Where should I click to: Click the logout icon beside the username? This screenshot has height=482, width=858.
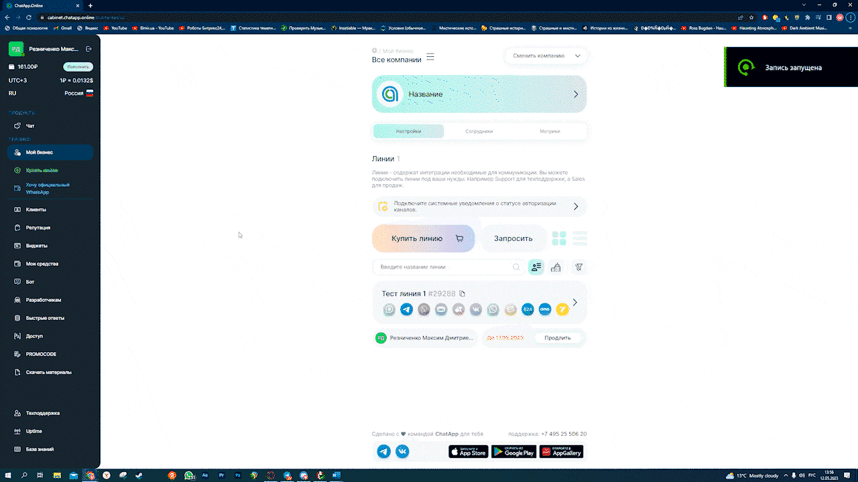89,49
